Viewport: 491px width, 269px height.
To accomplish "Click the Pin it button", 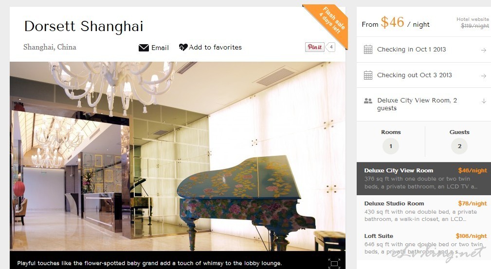I will (315, 47).
